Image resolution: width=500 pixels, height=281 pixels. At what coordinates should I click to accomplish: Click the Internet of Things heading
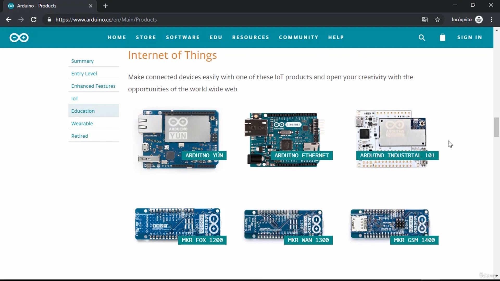172,55
